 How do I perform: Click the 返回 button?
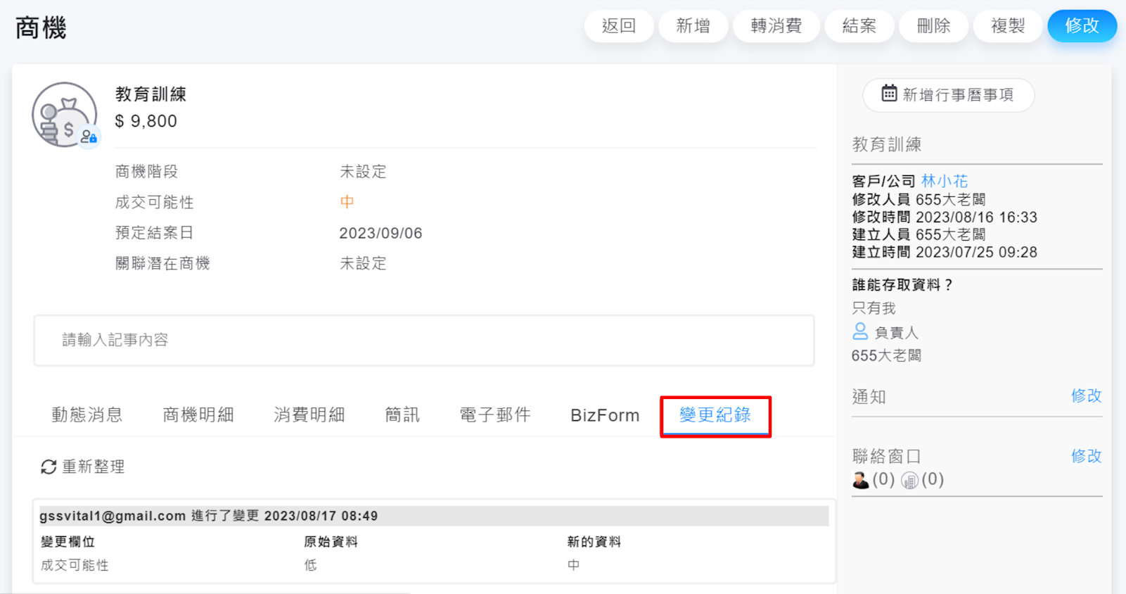tap(618, 26)
